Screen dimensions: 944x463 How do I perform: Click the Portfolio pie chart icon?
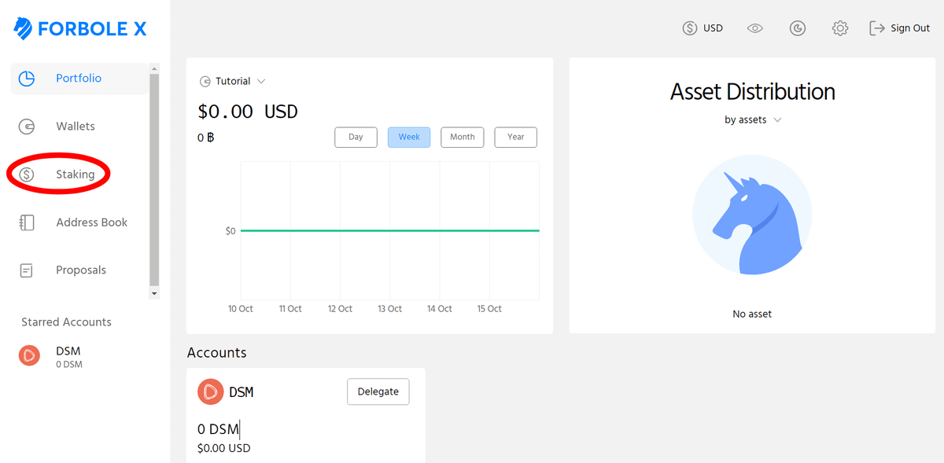[x=27, y=79]
